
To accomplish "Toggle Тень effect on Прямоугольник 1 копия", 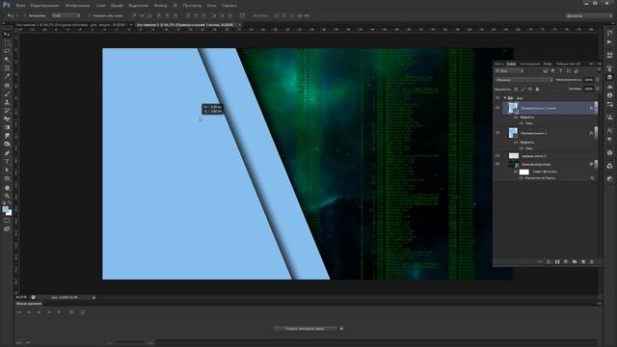I will tap(522, 123).
